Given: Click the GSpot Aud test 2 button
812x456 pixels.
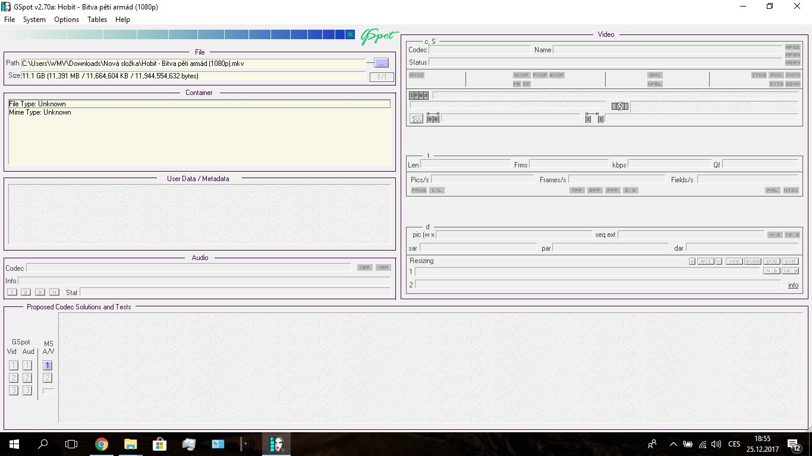Looking at the screenshot, I should click(27, 378).
